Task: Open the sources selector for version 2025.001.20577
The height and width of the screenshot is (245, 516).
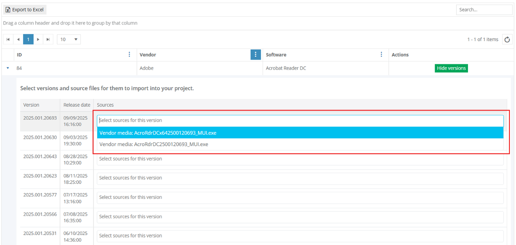Action: 300,197
